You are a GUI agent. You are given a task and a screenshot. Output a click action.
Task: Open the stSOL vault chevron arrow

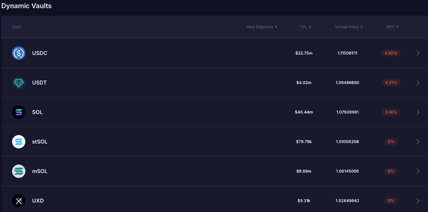418,142
